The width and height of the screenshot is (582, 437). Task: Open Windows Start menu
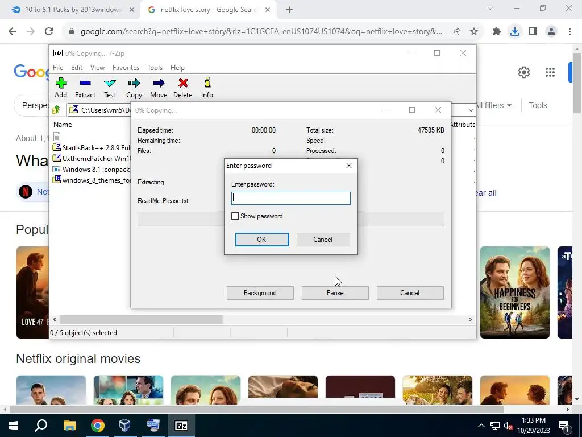14,426
